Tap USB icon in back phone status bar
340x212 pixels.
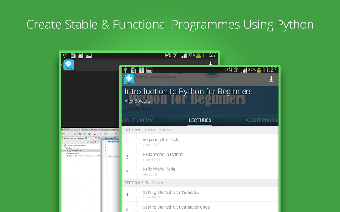(65, 56)
